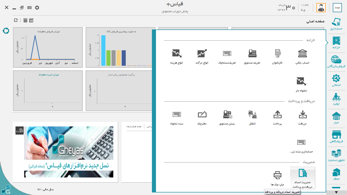Open انواع هزینه expense types
The image size is (347, 195).
coord(177,56)
